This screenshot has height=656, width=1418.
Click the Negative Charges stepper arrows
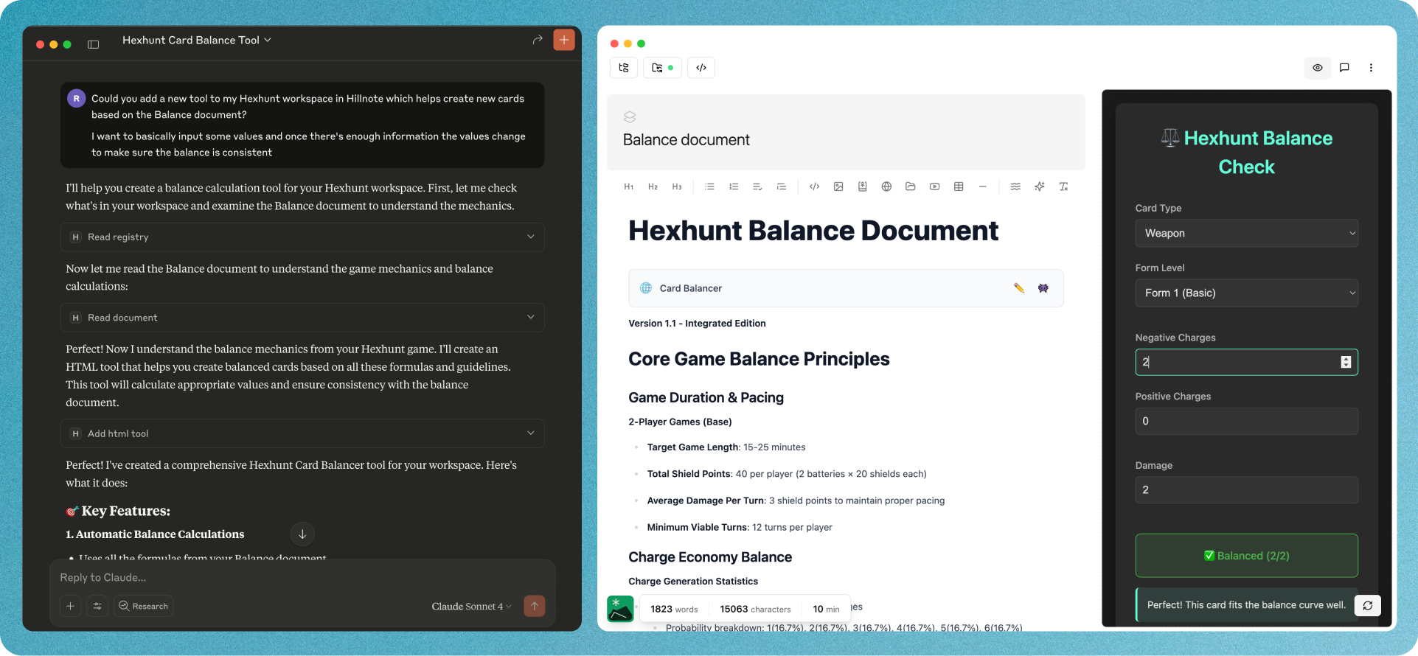(x=1346, y=362)
